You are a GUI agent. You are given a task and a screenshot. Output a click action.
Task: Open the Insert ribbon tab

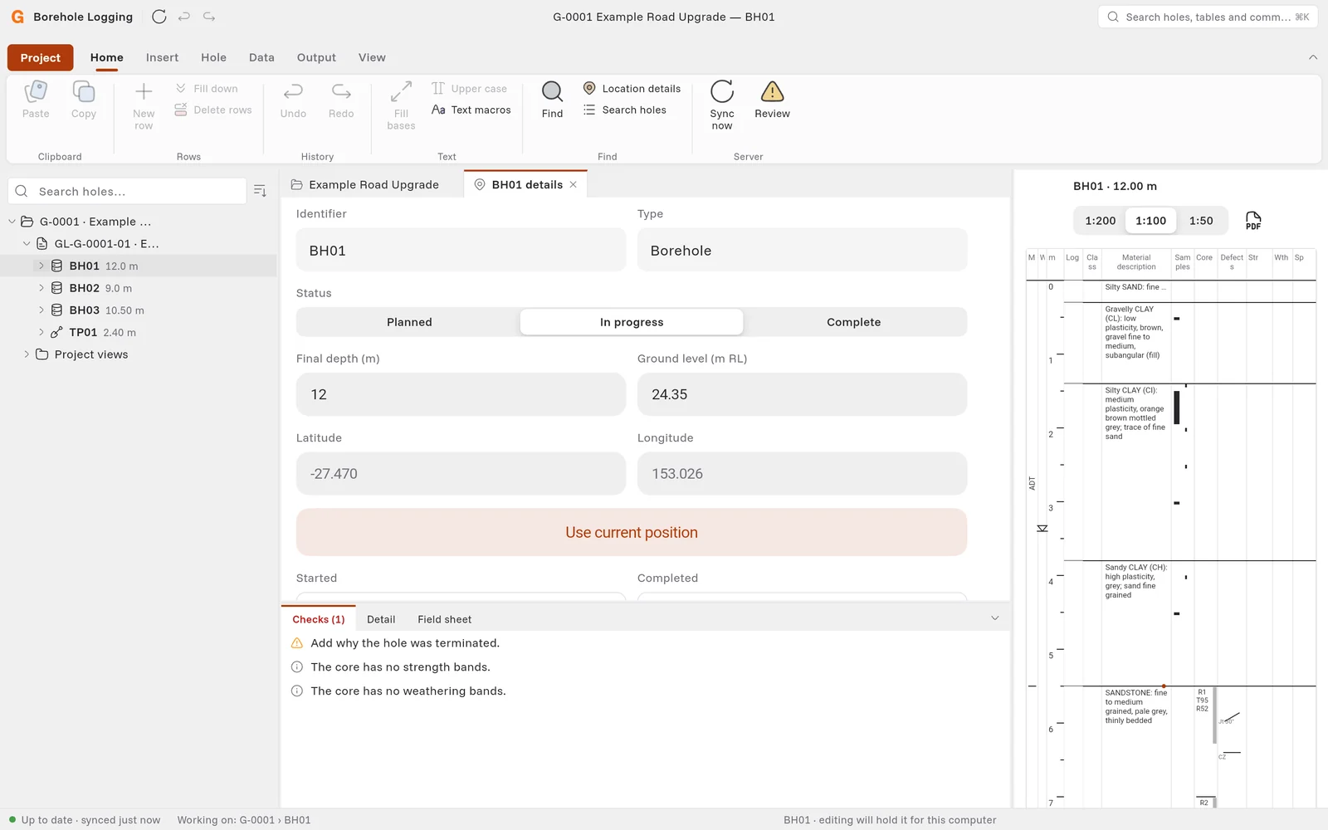162,57
